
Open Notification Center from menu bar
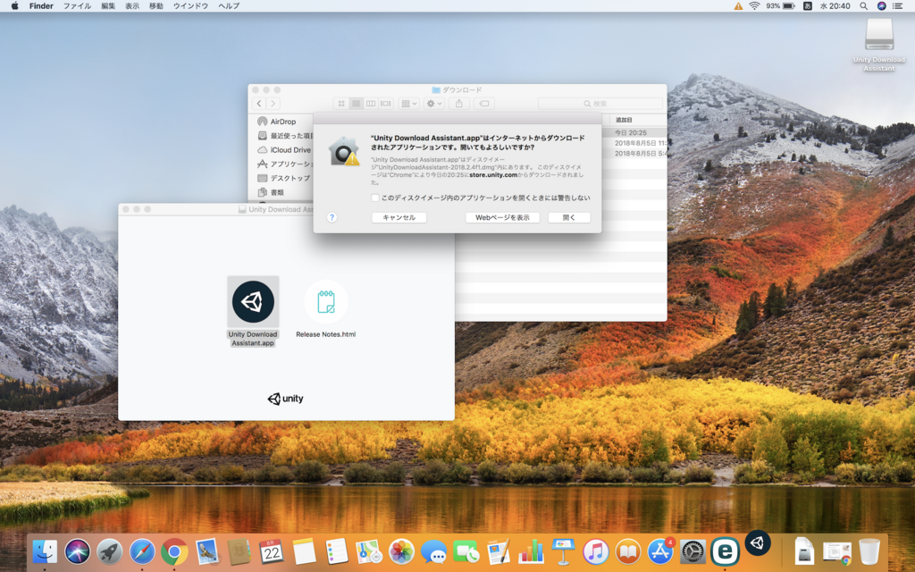pos(899,6)
